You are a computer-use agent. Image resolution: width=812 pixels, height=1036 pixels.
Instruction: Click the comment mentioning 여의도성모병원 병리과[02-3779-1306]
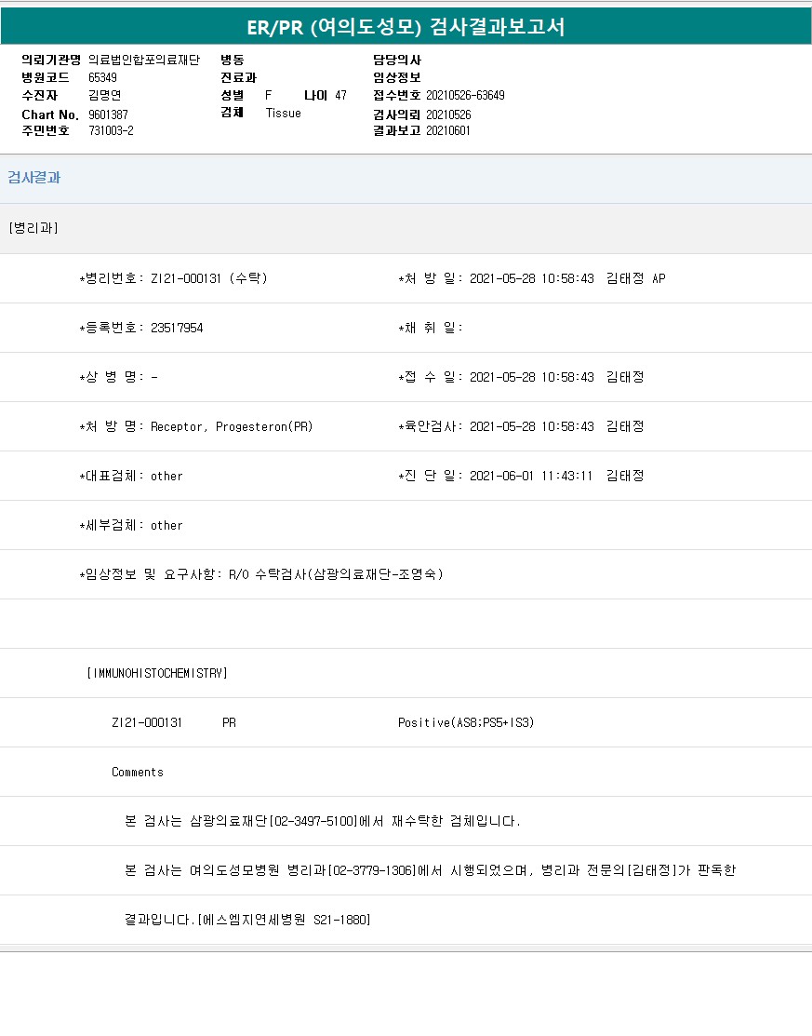tap(431, 870)
